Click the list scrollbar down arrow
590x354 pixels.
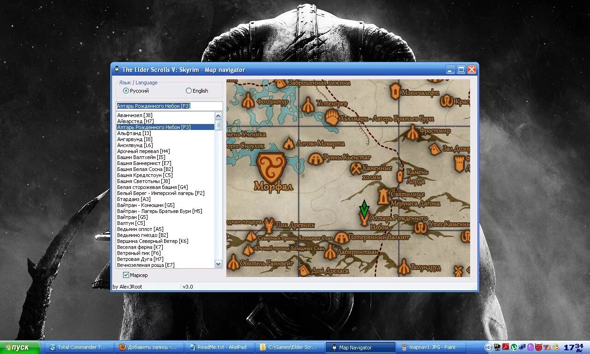click(x=218, y=264)
